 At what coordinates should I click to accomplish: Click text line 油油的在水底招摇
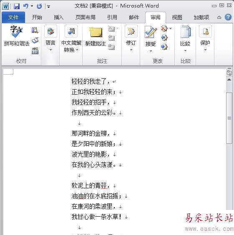[96, 196]
